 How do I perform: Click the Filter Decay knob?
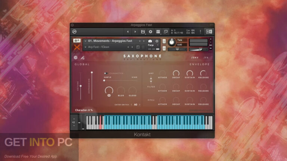[x=176, y=86]
